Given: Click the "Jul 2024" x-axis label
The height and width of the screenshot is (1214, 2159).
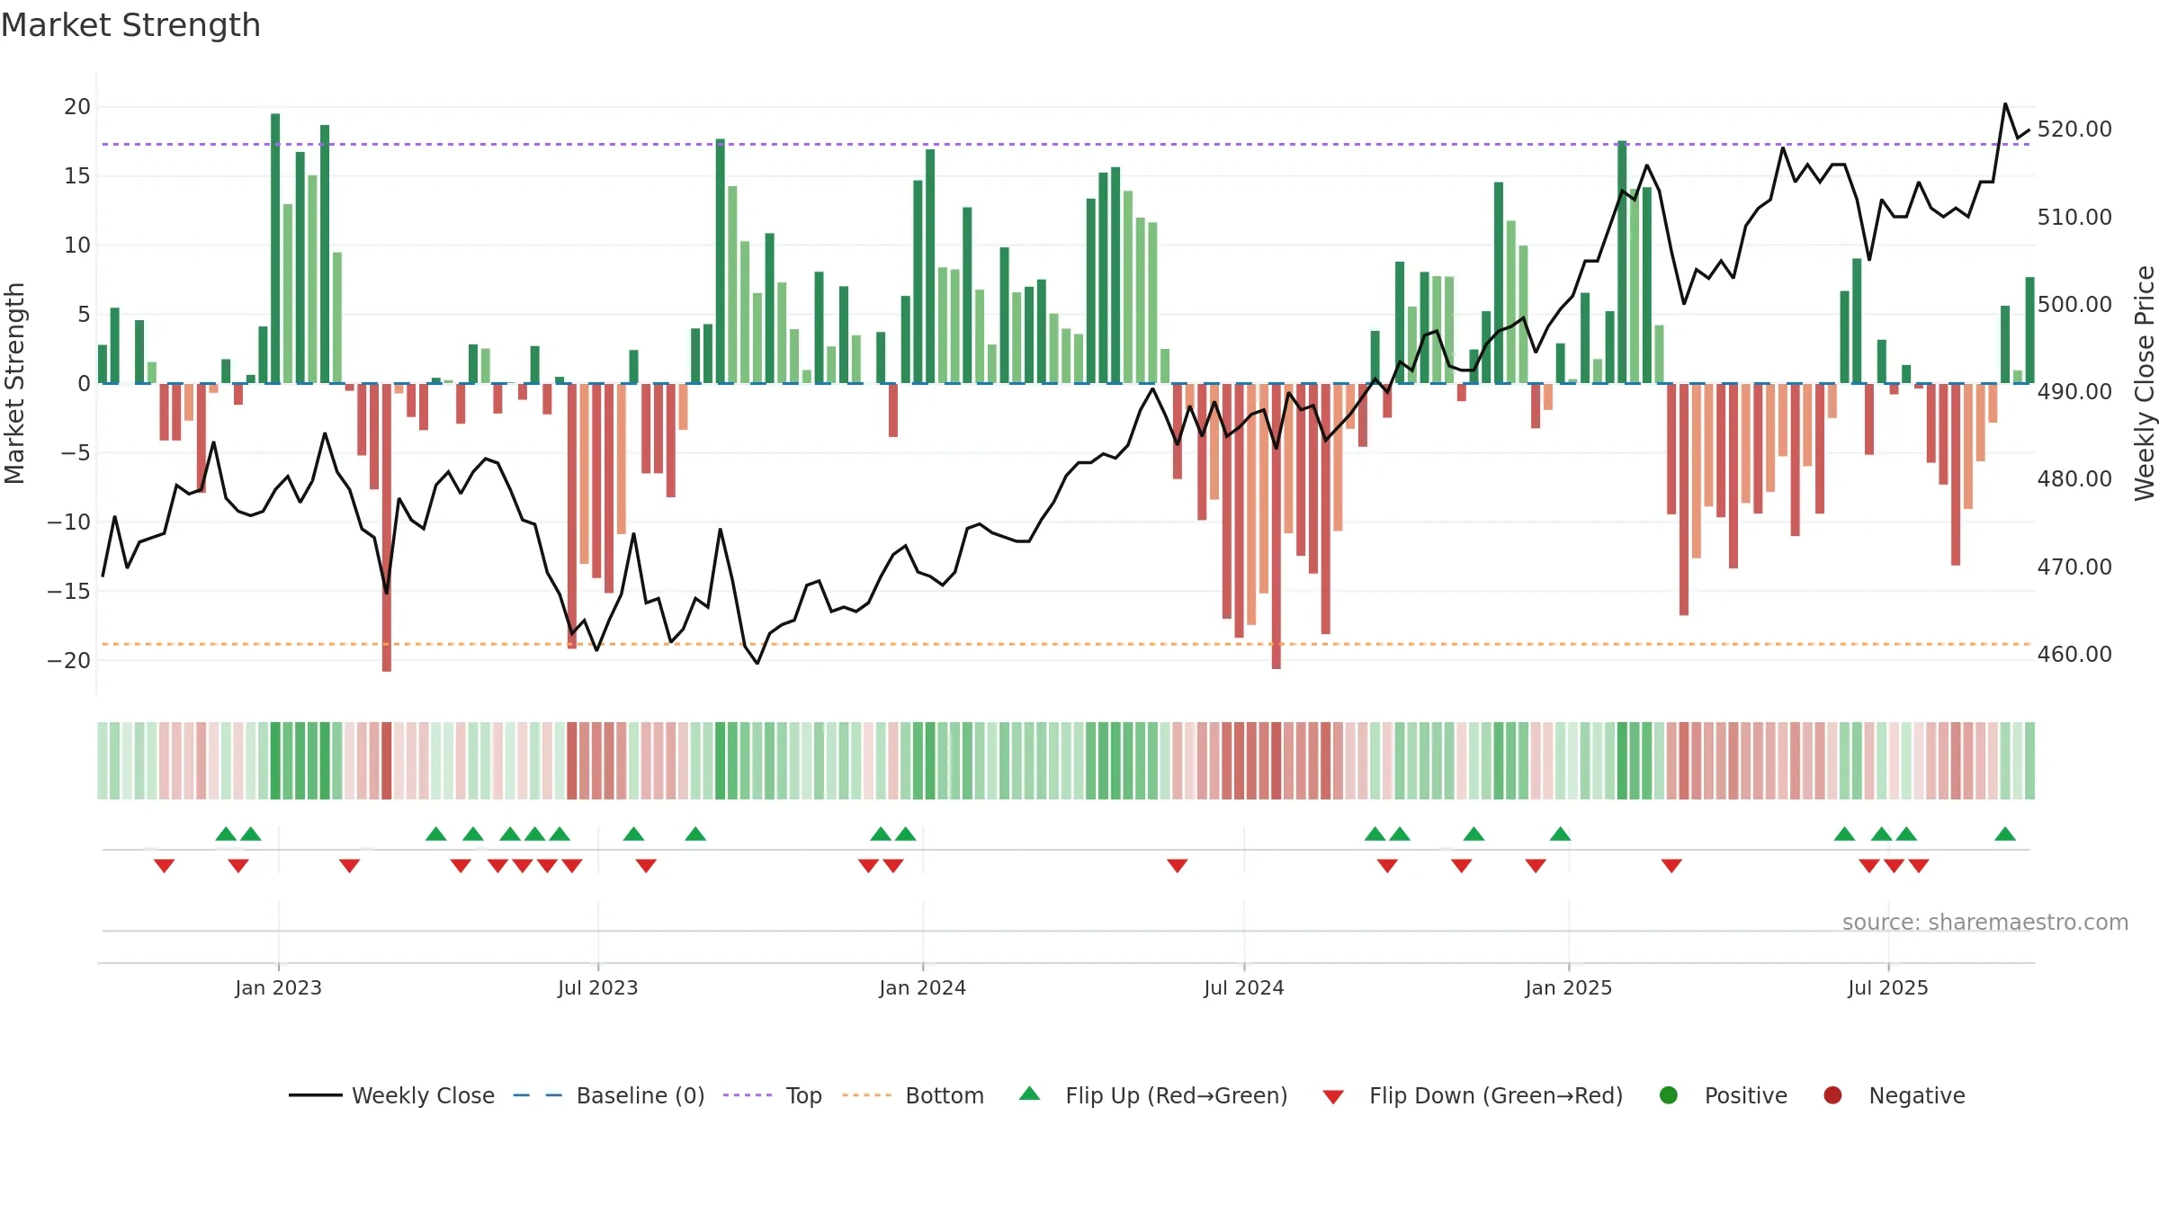Looking at the screenshot, I should pos(1244,987).
